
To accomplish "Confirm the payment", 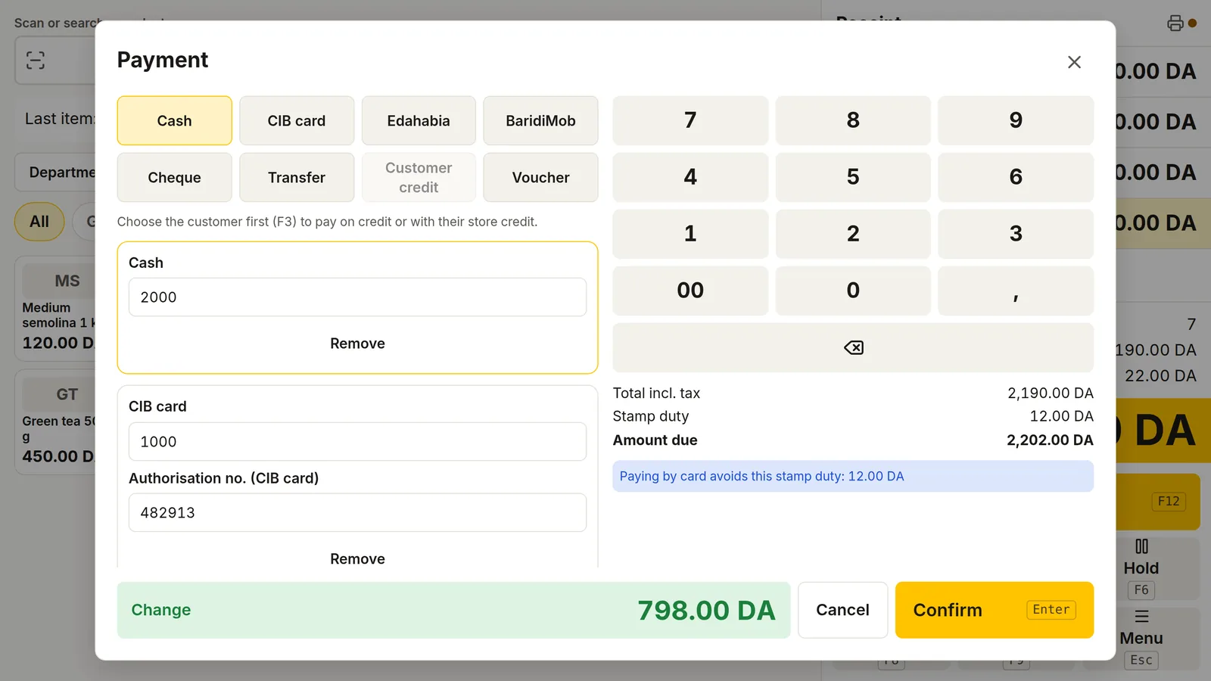I will 995,610.
